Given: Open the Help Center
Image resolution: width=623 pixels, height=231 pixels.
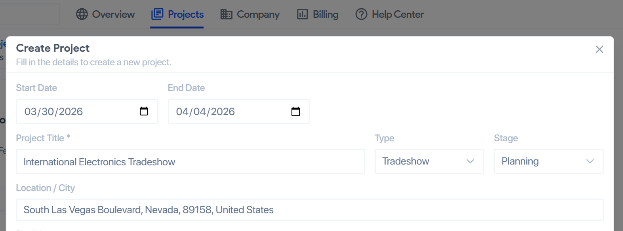Looking at the screenshot, I should pos(397,14).
